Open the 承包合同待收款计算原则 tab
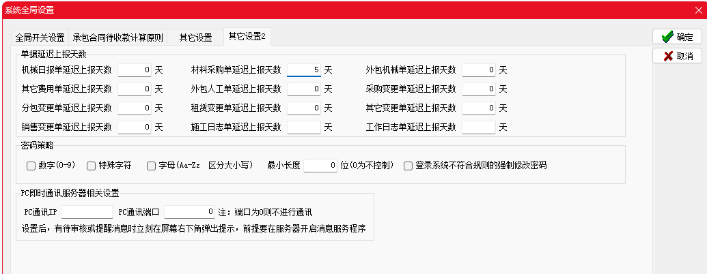Screen dimensions: 707x274 point(118,37)
